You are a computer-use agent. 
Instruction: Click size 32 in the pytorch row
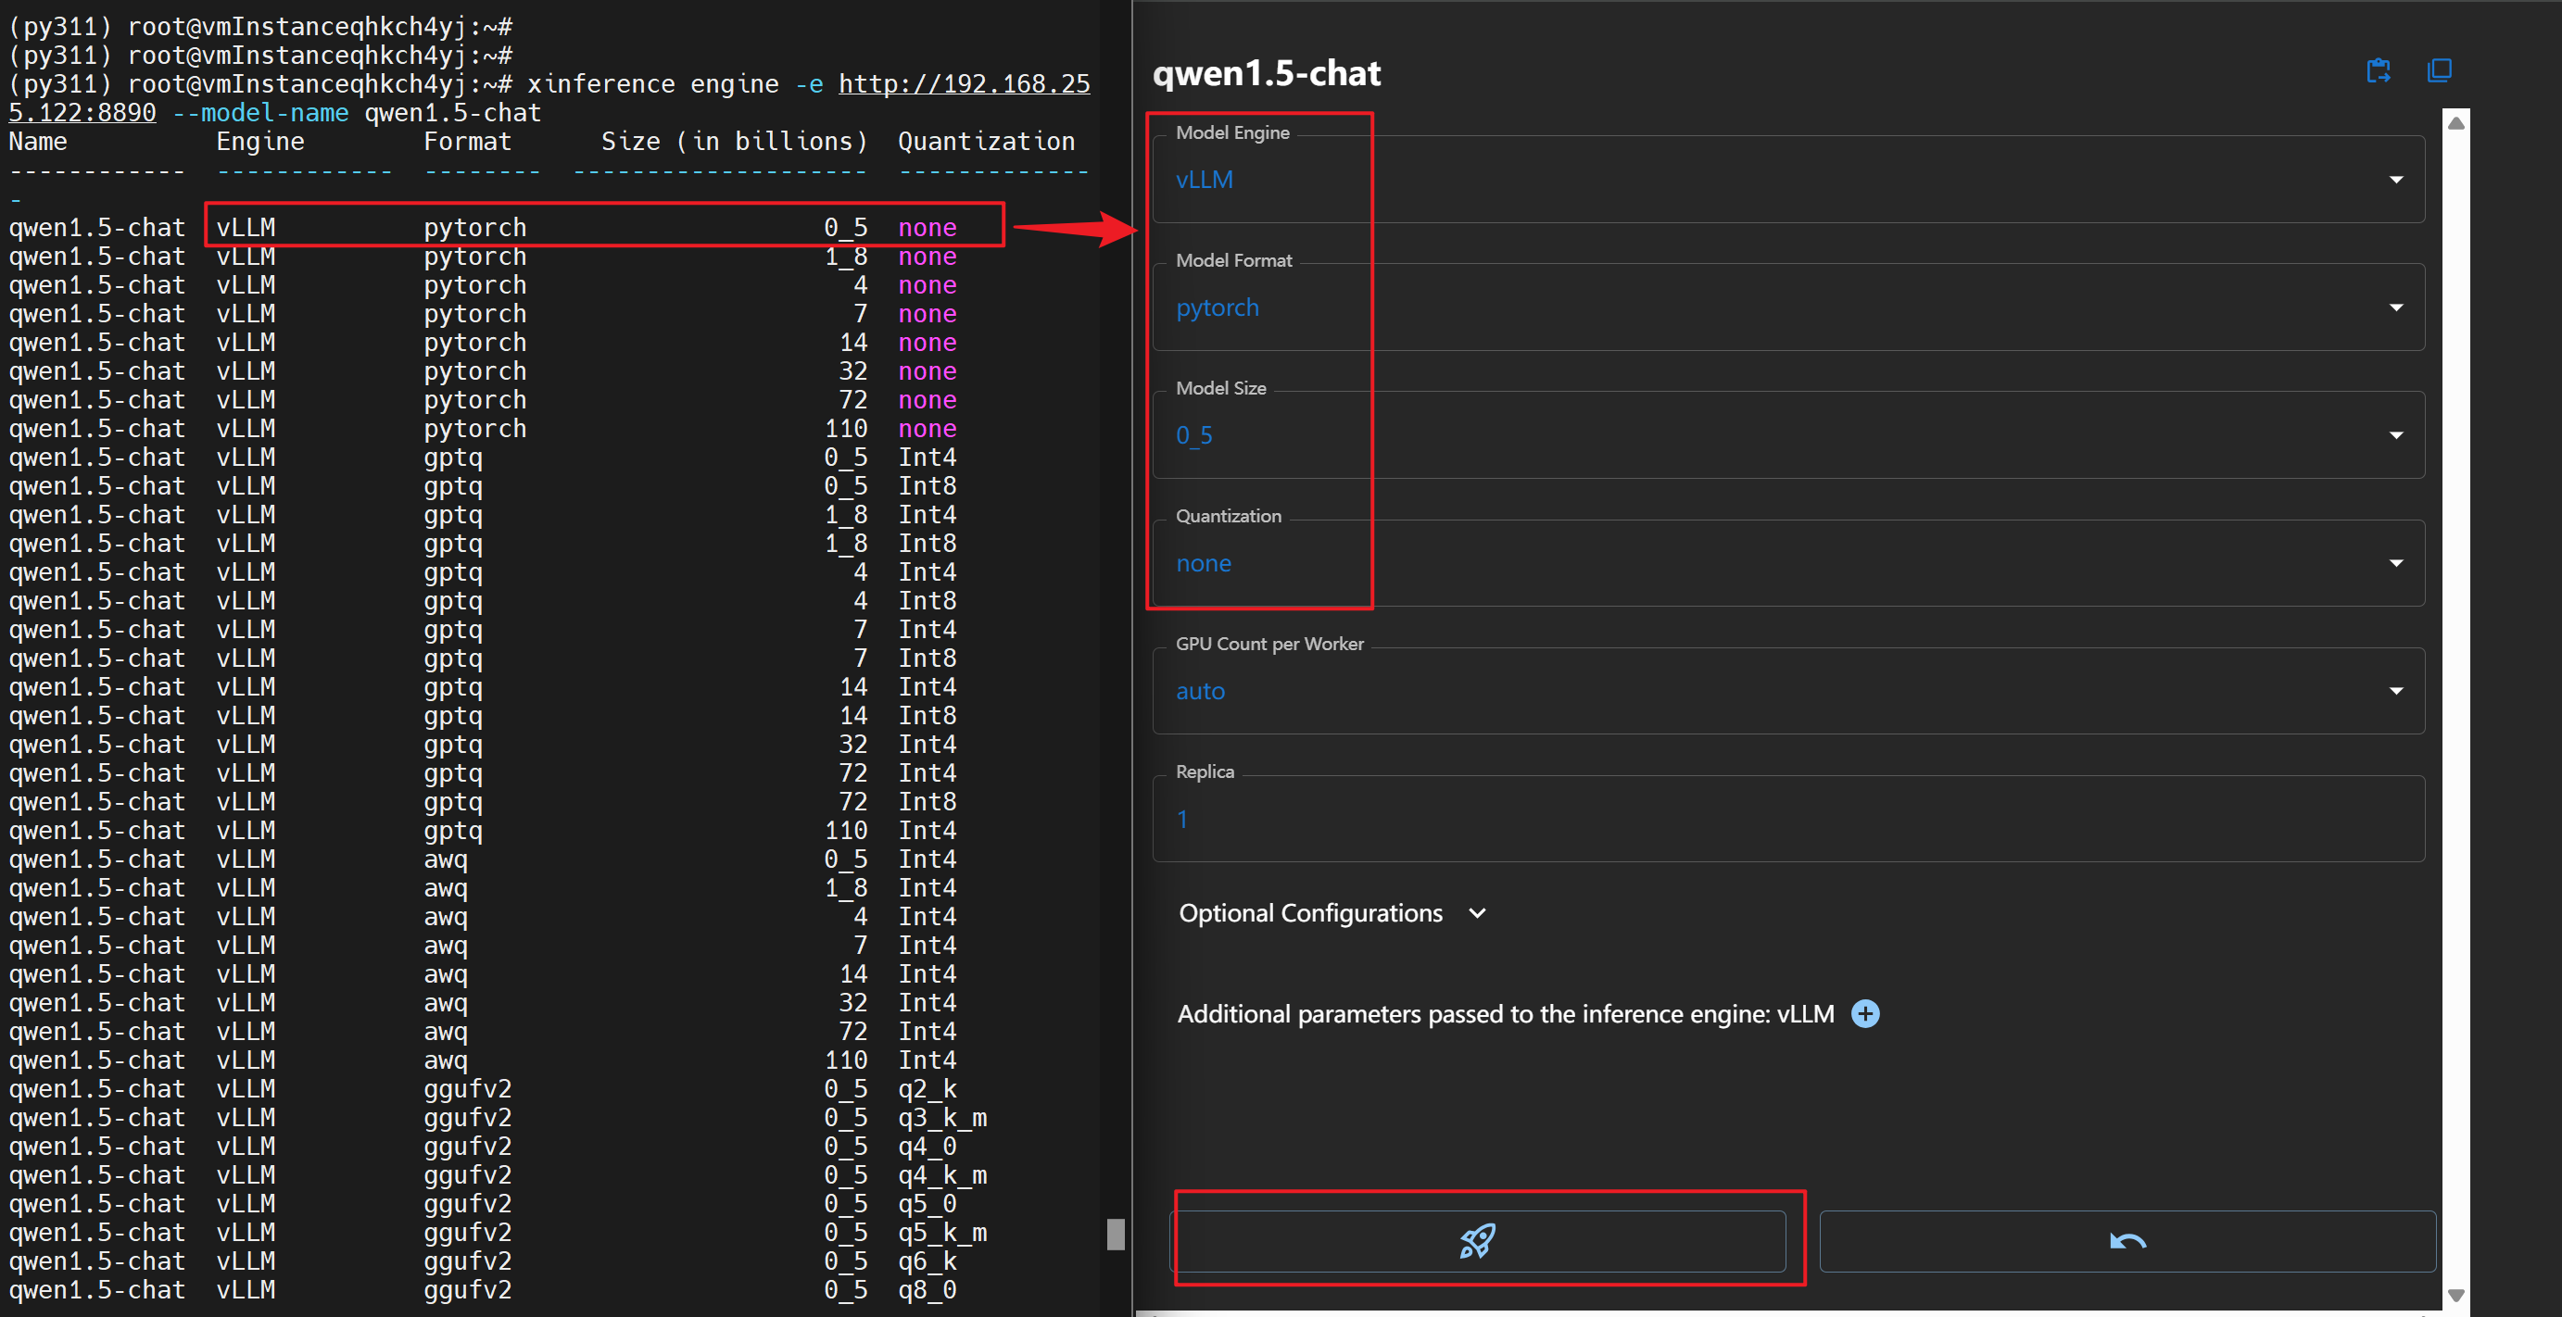pos(852,370)
